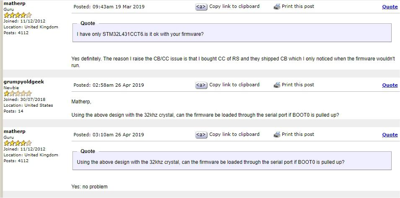The image size is (400, 198).
Task: Click the quoted BOOT0 question box in the last post
Action: [232, 162]
